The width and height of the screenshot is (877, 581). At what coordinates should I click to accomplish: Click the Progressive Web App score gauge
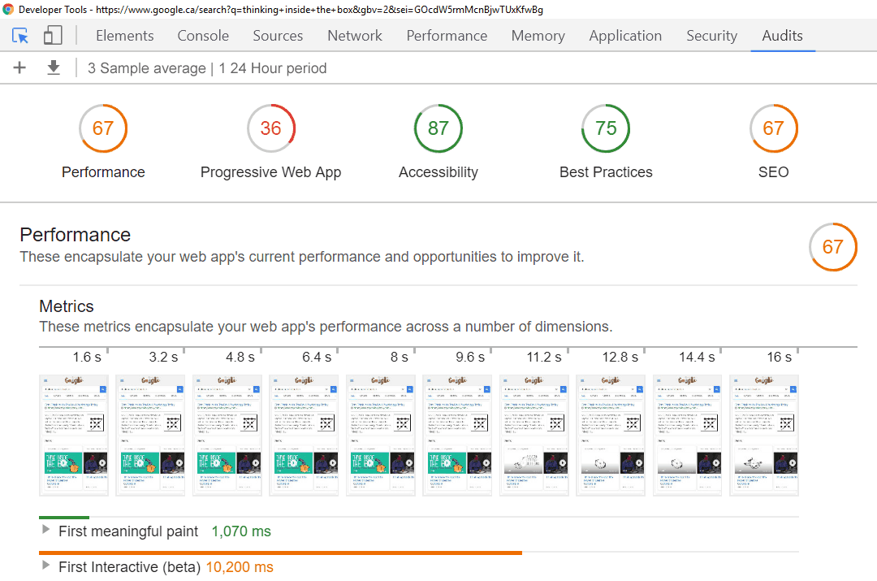(x=271, y=128)
